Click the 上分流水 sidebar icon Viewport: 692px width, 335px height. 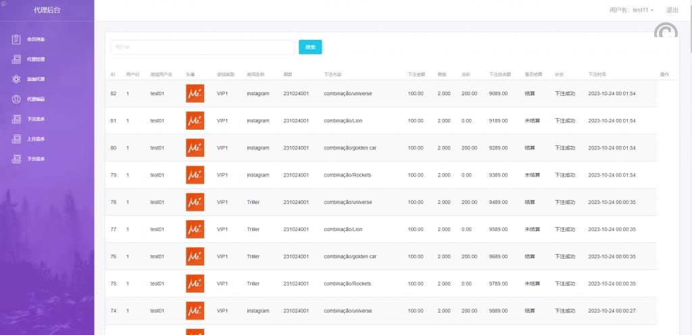[16, 139]
